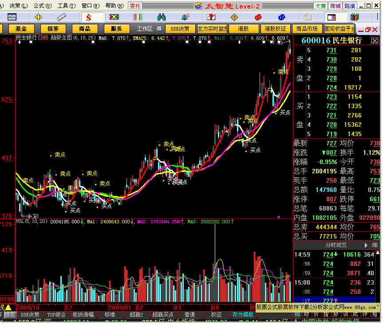Select the 讯 tab under quote panel

tap(346, 315)
